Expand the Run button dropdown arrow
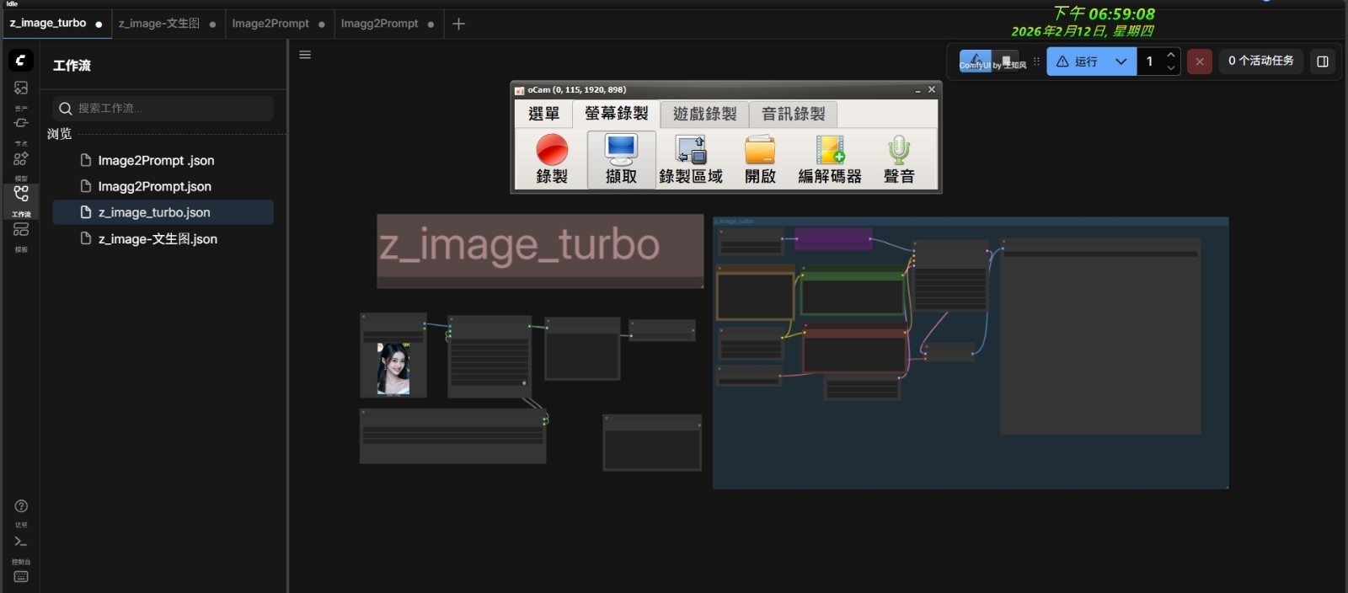 (x=1121, y=61)
